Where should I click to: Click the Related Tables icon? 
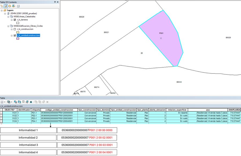[x=9, y=102]
